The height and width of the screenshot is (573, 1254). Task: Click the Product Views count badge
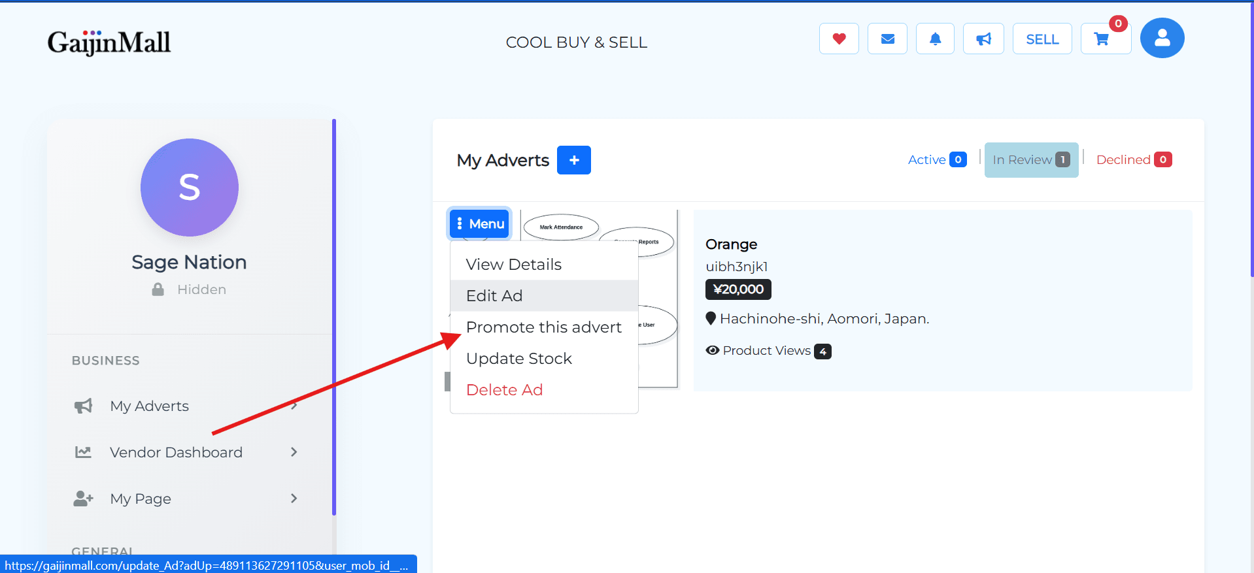pos(822,352)
